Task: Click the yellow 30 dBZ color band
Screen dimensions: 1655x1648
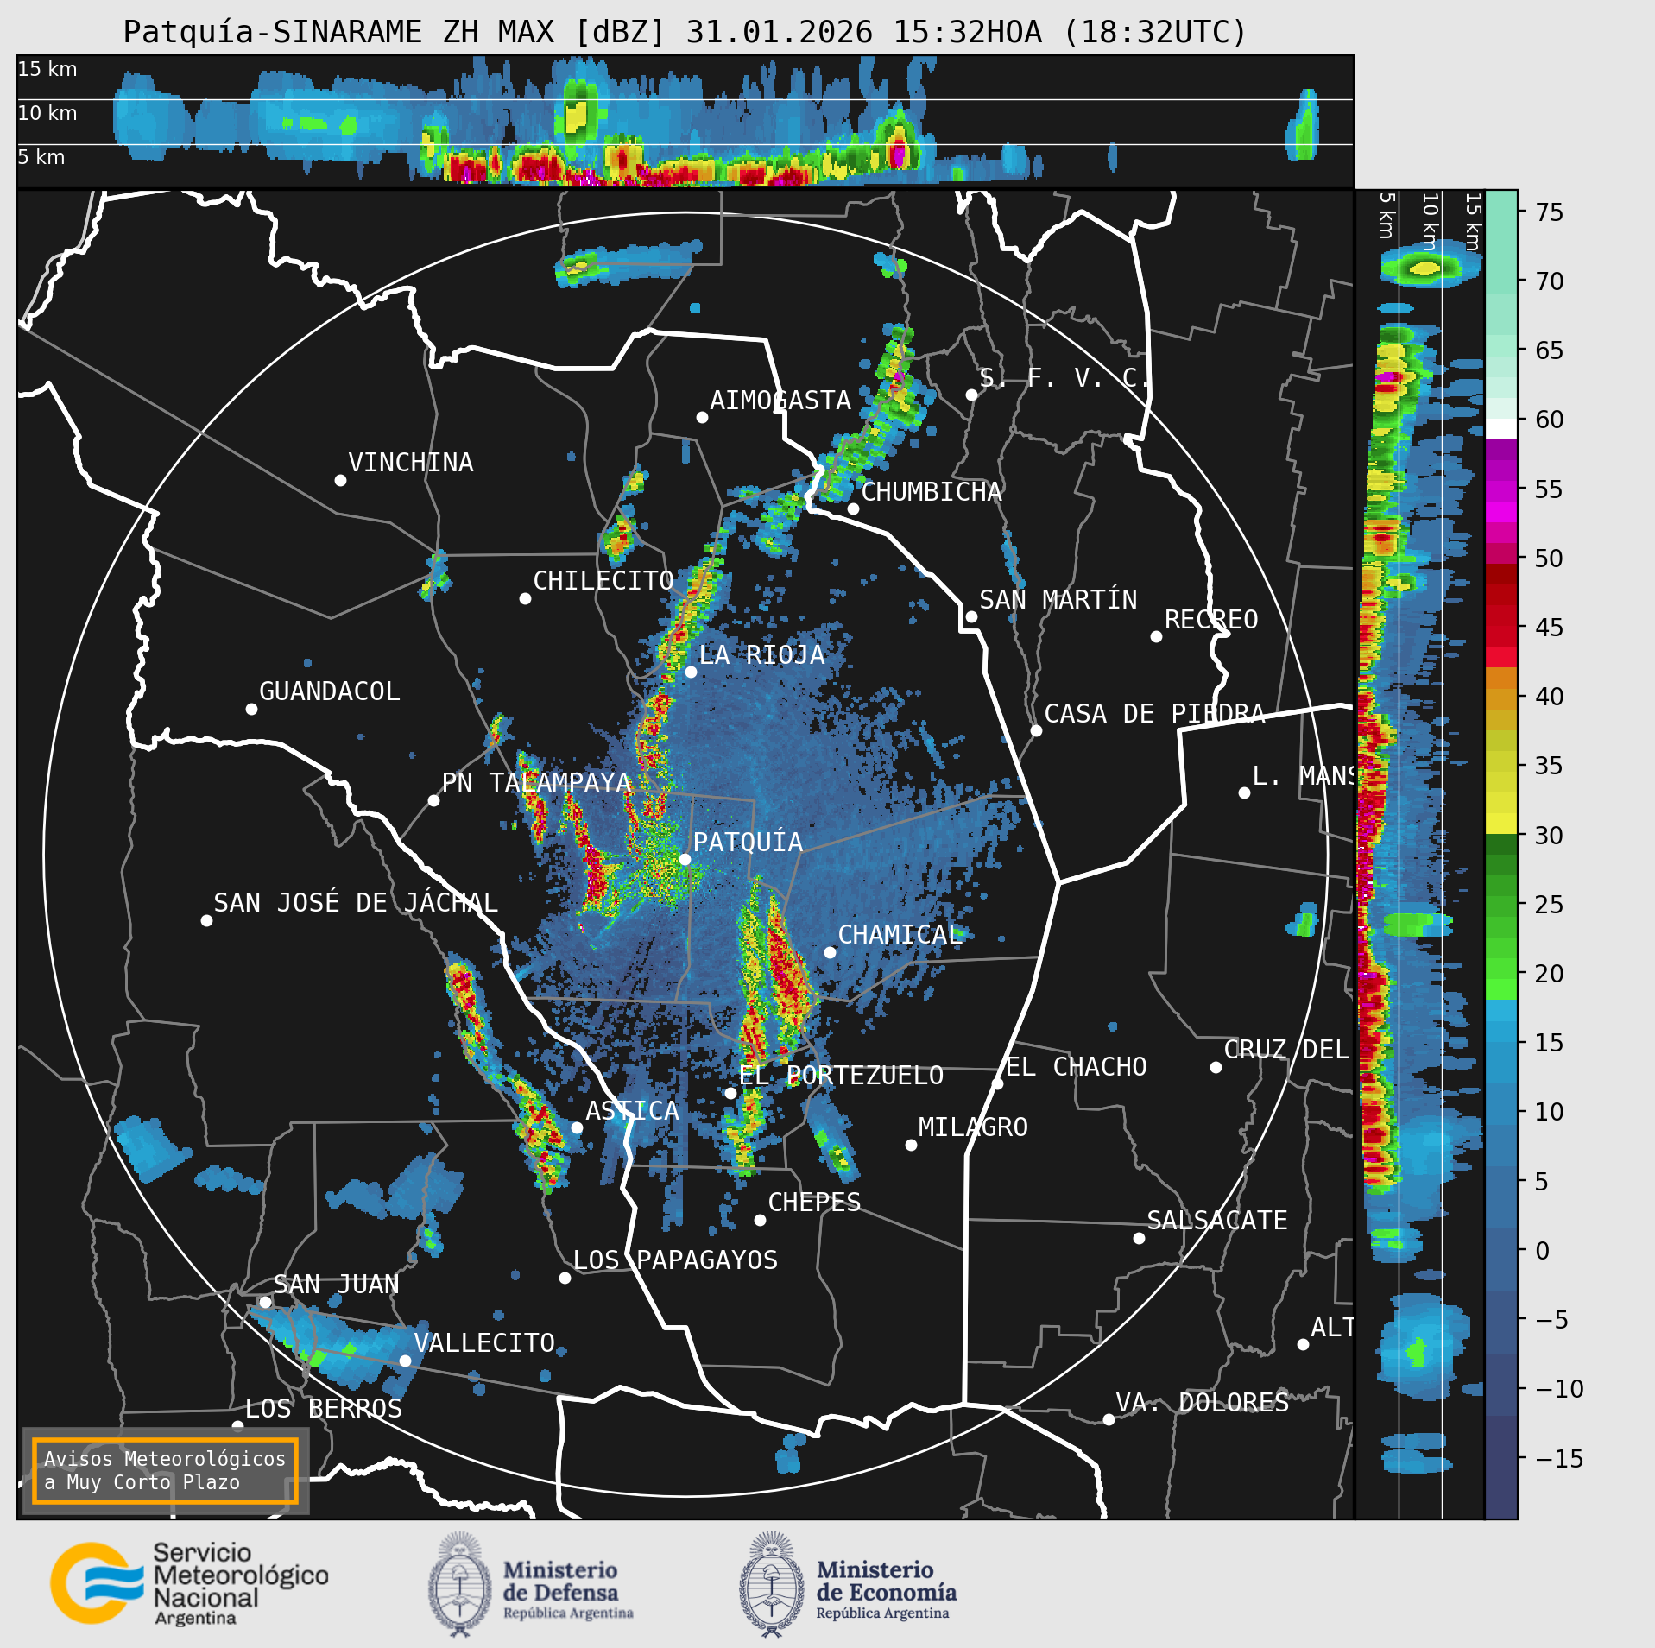Action: coord(1500,824)
